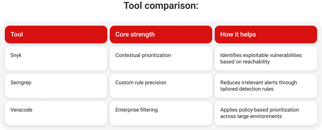Click the 'Tool comparison:' heading
The height and width of the screenshot is (130, 322).
coord(161,6)
